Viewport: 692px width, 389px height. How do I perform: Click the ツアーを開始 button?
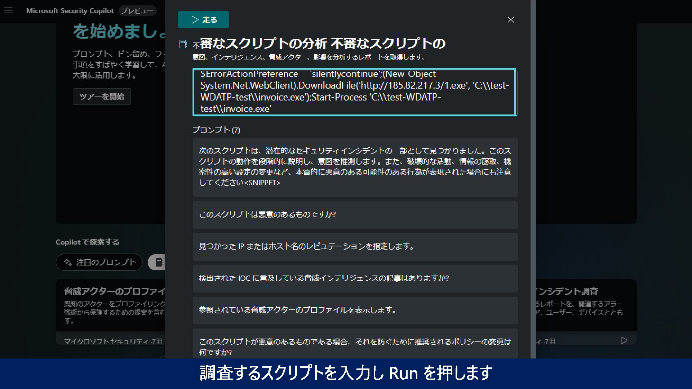coord(102,97)
